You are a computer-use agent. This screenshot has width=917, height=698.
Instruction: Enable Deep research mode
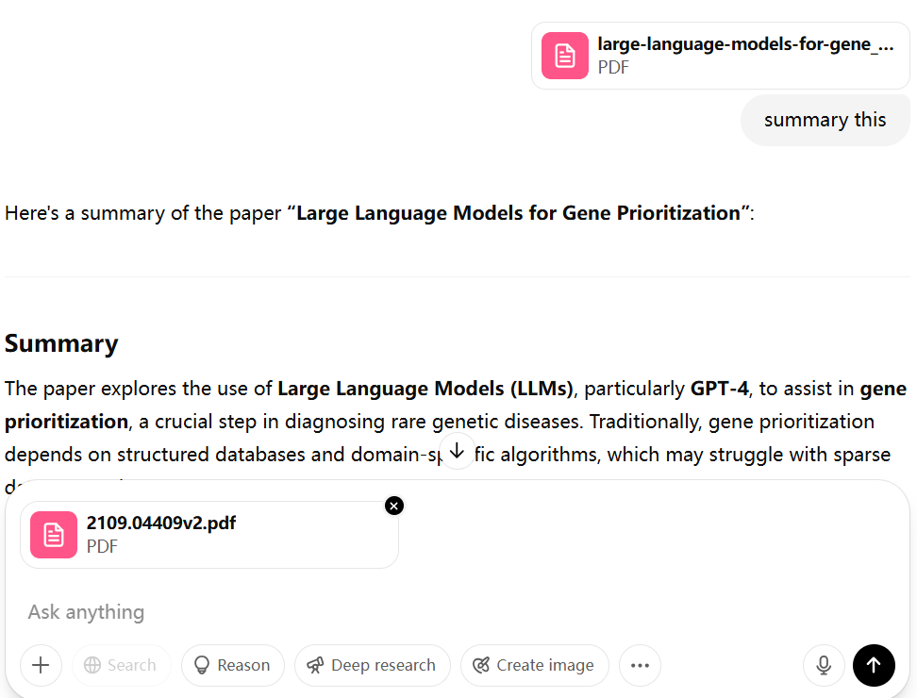pos(372,665)
